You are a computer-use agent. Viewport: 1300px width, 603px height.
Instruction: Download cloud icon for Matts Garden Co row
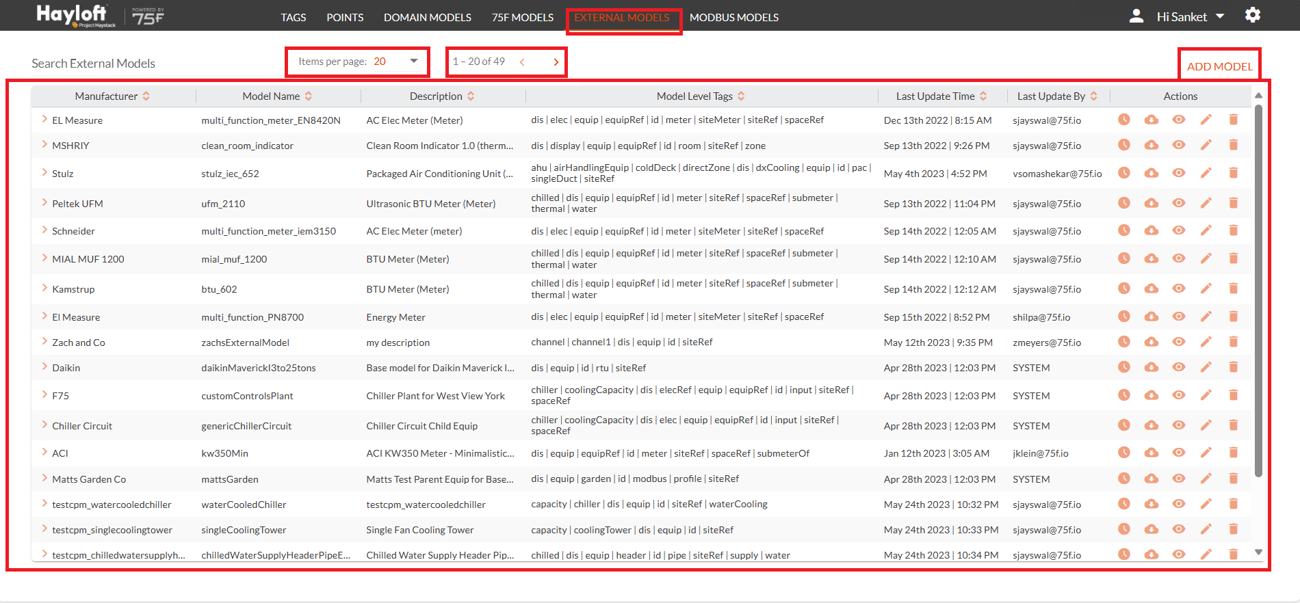click(1152, 479)
